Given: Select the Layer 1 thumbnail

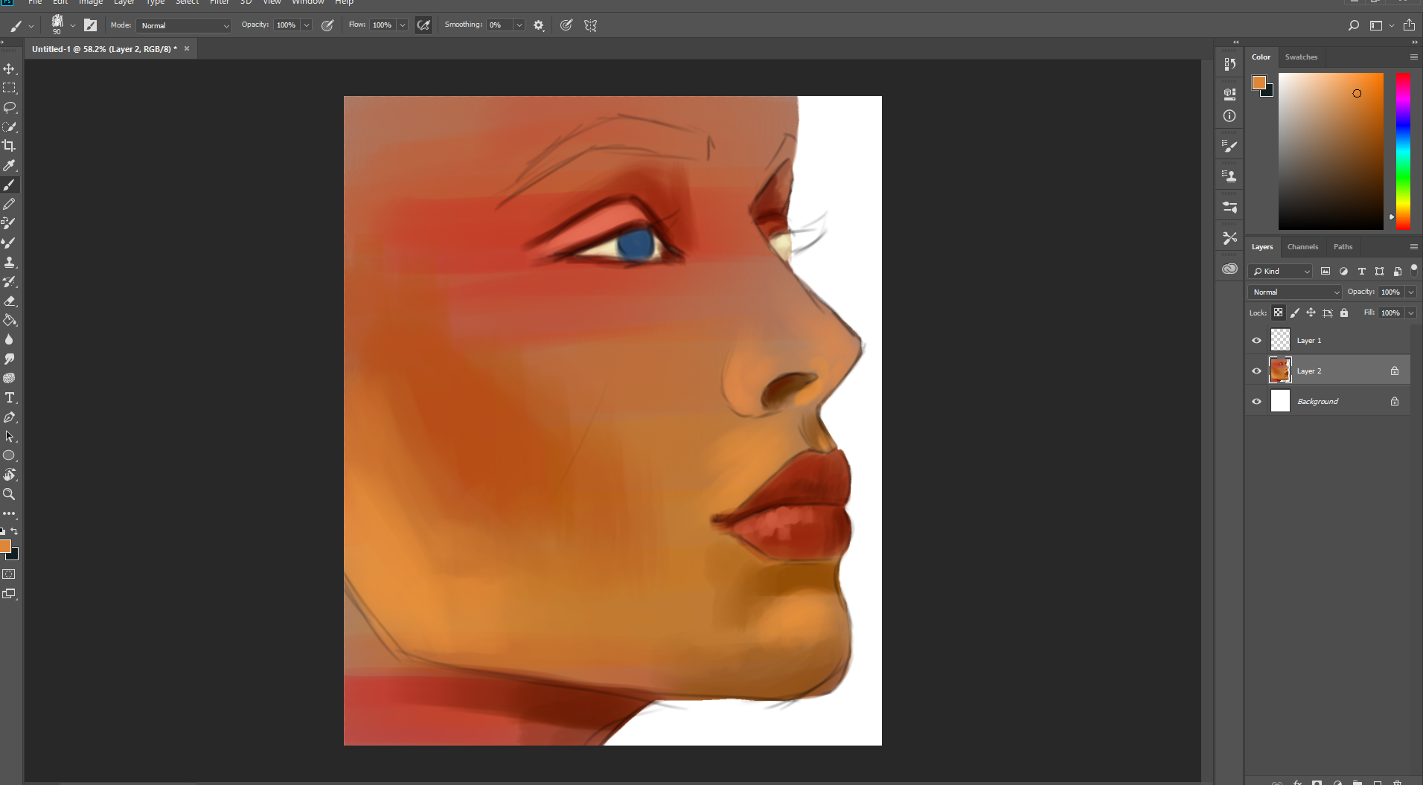Looking at the screenshot, I should click(x=1280, y=340).
